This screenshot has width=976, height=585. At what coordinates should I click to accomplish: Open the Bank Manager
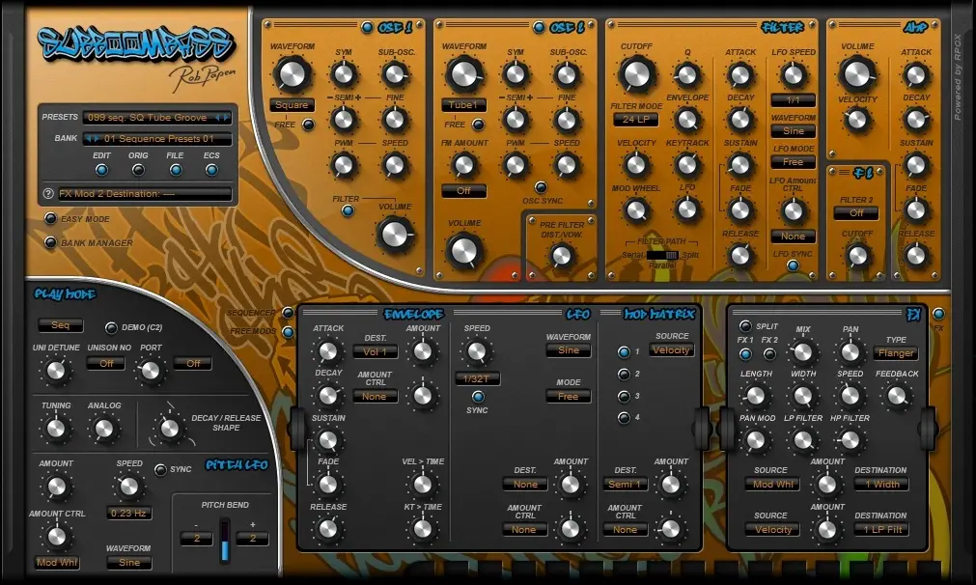point(50,242)
